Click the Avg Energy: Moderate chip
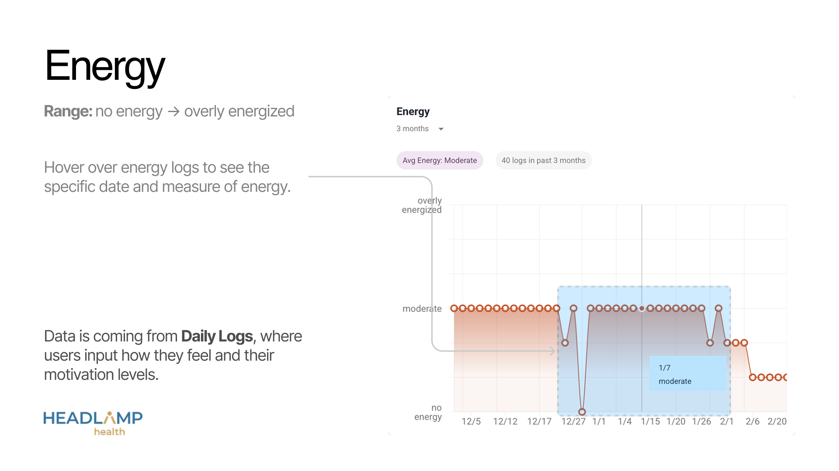 440,160
